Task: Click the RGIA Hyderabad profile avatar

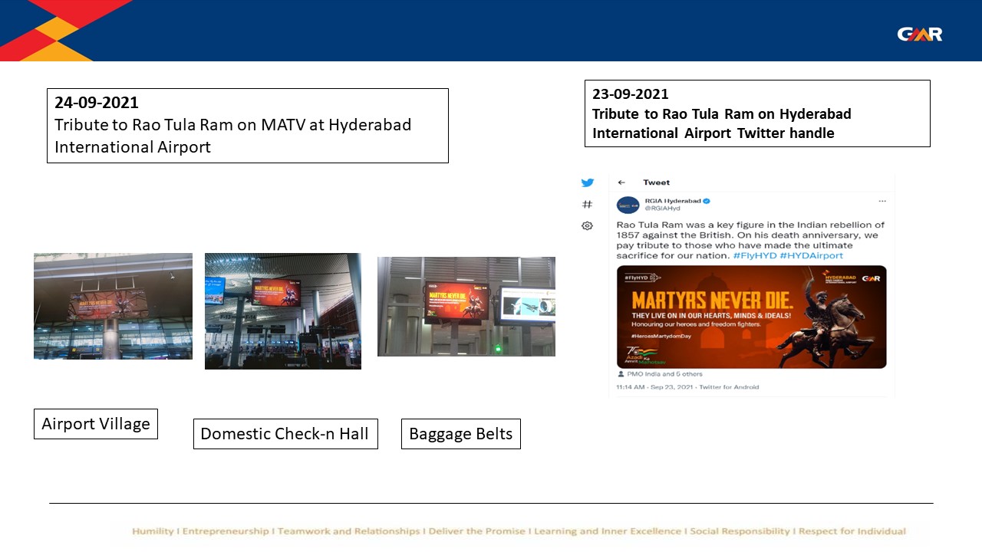Action: (x=628, y=205)
